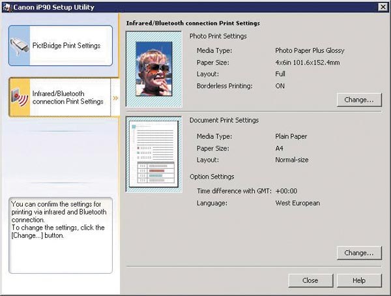Image resolution: width=391 pixels, height=296 pixels.
Task: Click the 'West European' language value
Action: (x=298, y=203)
